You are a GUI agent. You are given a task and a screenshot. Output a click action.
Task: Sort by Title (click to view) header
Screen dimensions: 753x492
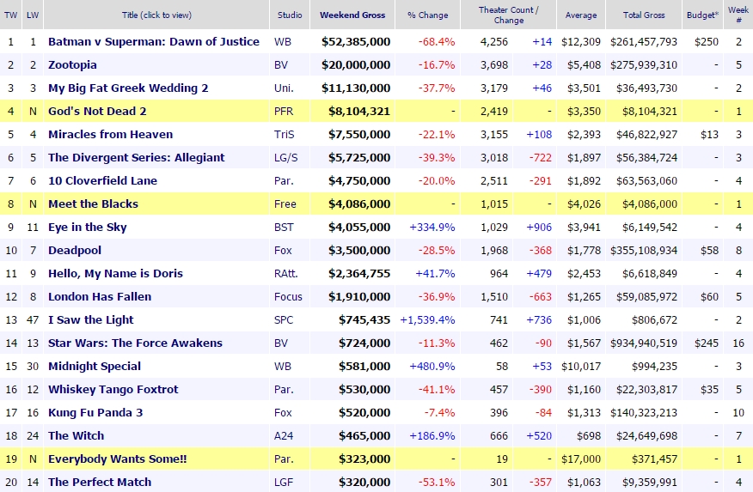click(x=156, y=15)
